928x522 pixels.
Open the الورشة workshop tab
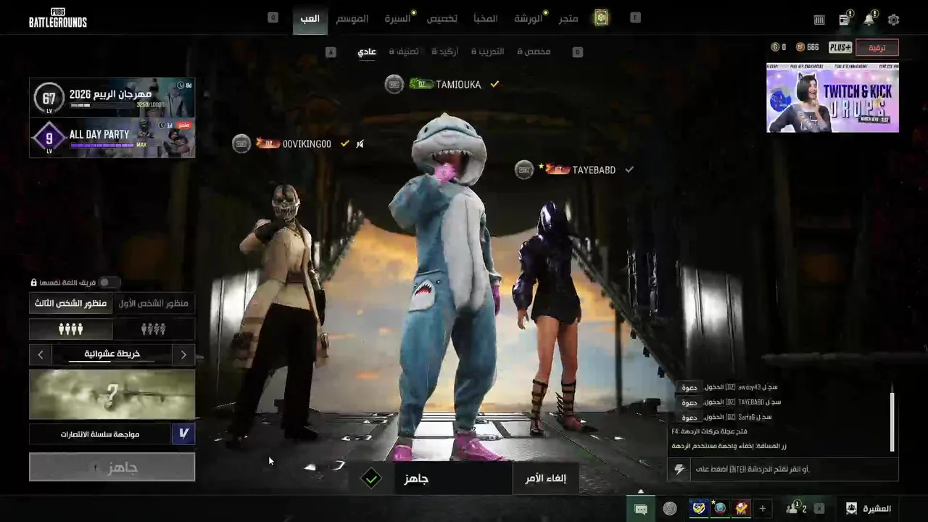click(x=529, y=18)
